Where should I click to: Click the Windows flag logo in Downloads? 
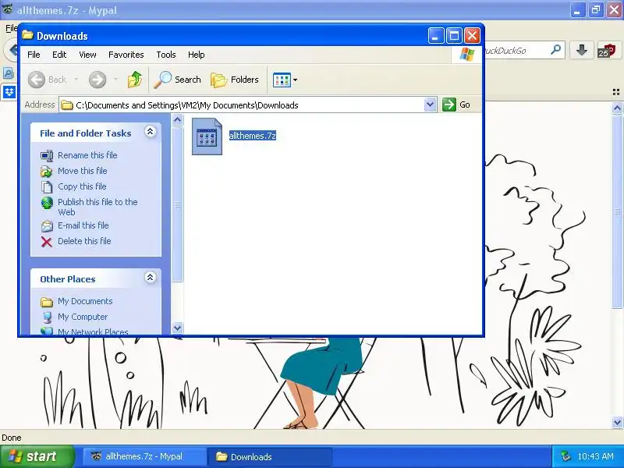(x=466, y=55)
